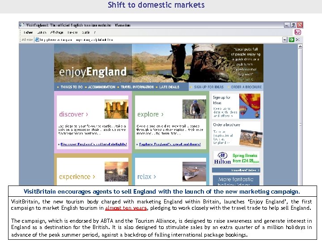Click the hot air balloon image

(250, 106)
